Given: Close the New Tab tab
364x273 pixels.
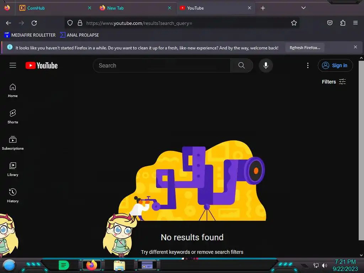Looking at the screenshot, I should [x=170, y=8].
